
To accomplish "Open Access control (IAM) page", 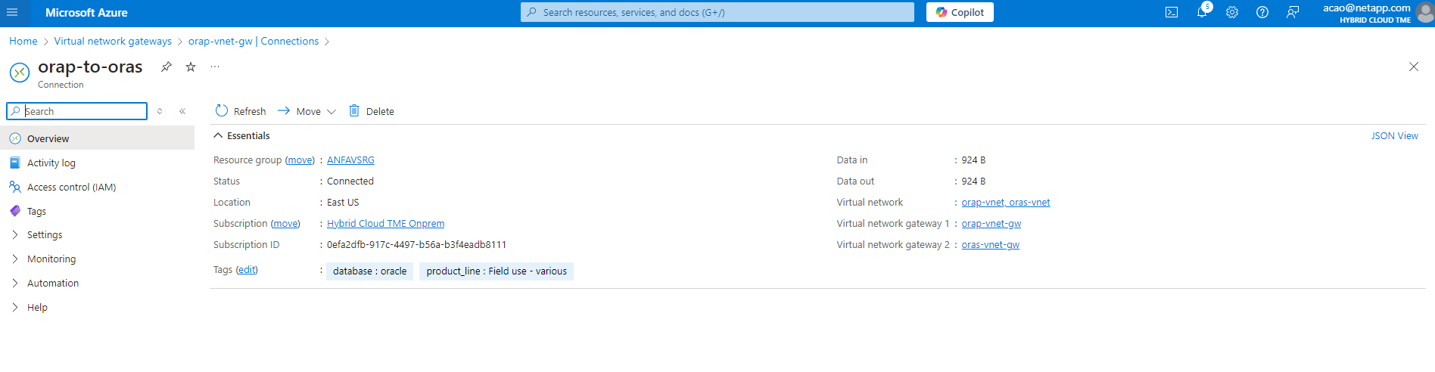I will click(71, 187).
